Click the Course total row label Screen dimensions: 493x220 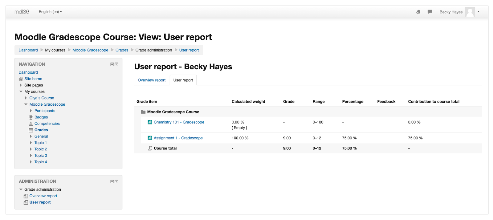tap(165, 148)
